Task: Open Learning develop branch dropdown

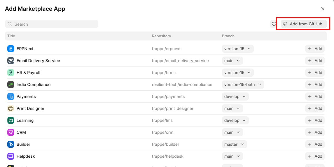Action: (235, 120)
